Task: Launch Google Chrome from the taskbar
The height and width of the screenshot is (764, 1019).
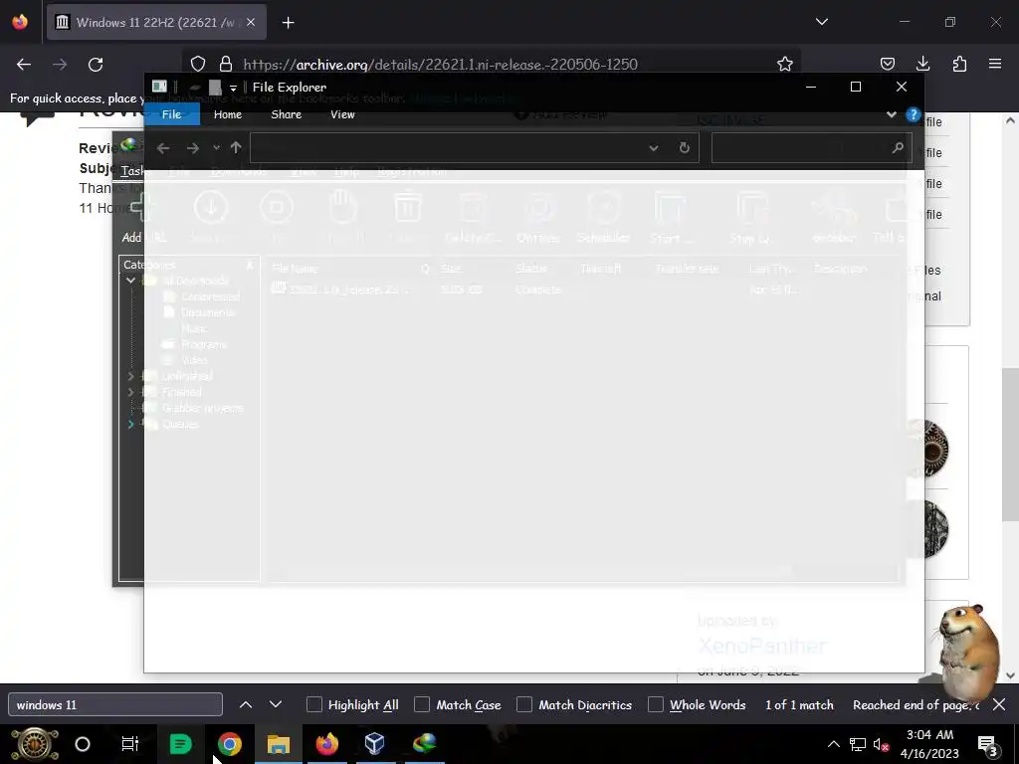Action: click(x=230, y=744)
